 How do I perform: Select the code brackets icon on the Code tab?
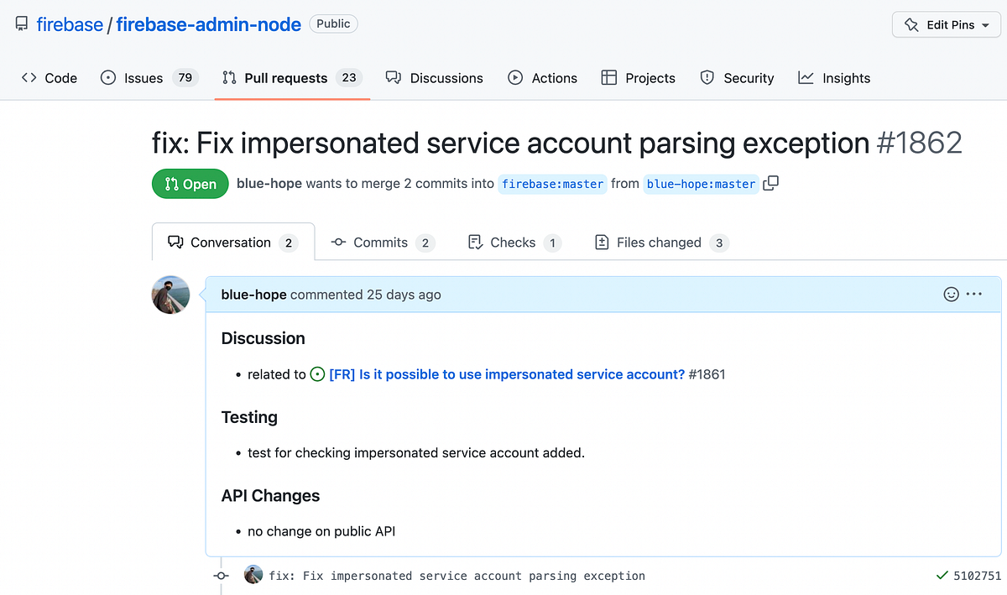(x=29, y=77)
